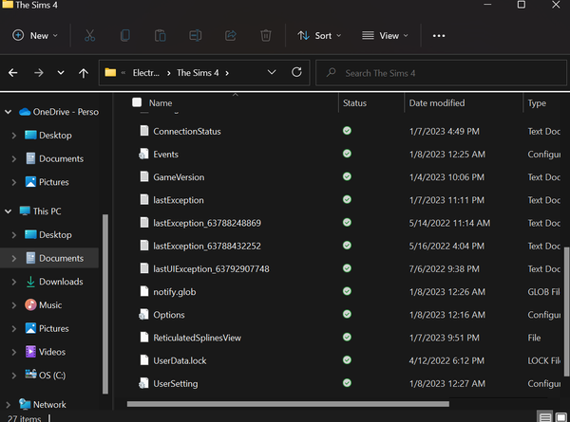Click Electr... breadcrumb in address bar

pyautogui.click(x=145, y=73)
